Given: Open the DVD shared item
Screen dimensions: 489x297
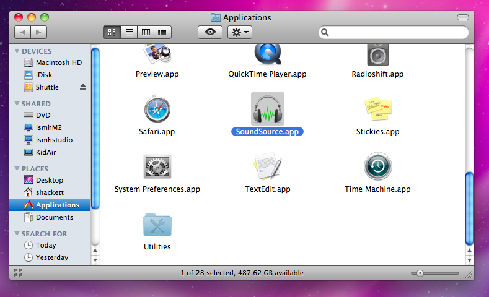Looking at the screenshot, I should 50,115.
